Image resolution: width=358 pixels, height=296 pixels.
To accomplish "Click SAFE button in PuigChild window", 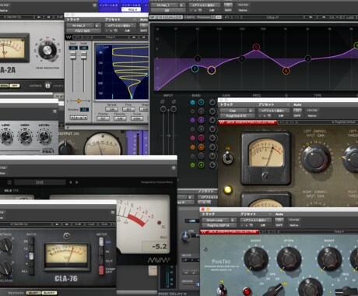I will pyautogui.click(x=297, y=116).
